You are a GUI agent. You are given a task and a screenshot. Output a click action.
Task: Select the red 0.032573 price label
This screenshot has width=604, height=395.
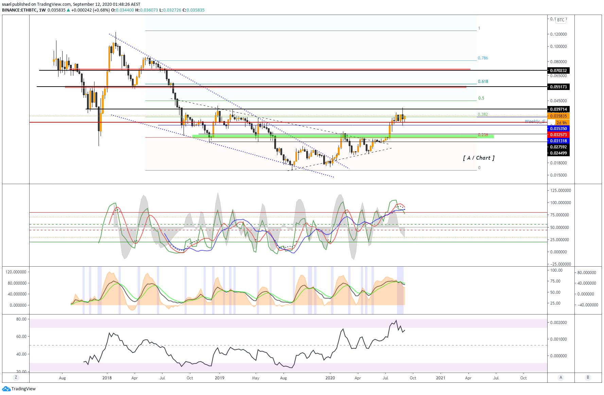tap(558, 135)
